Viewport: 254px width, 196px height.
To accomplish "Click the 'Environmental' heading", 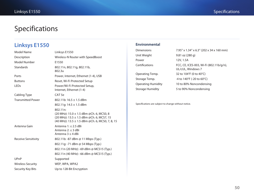I will tap(148, 44).
